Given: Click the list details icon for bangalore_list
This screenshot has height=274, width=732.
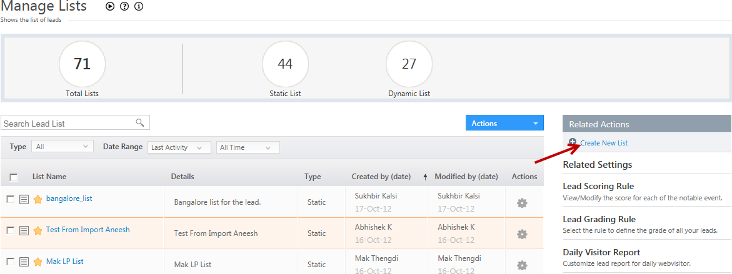Looking at the screenshot, I should tap(24, 199).
